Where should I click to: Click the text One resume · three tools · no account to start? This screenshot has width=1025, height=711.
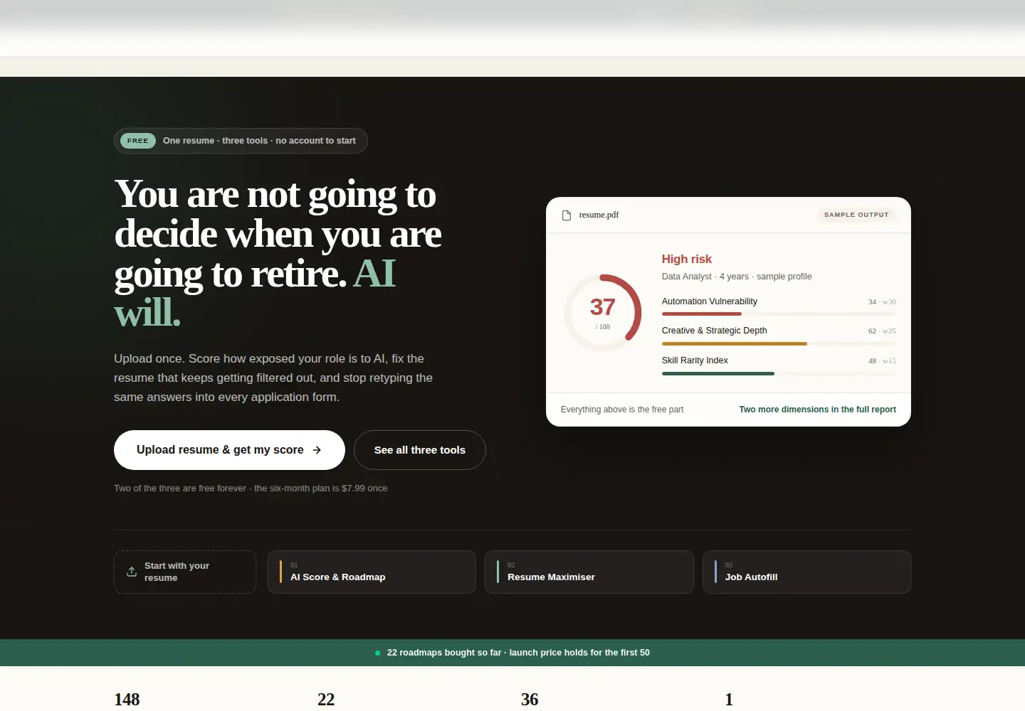[259, 141]
